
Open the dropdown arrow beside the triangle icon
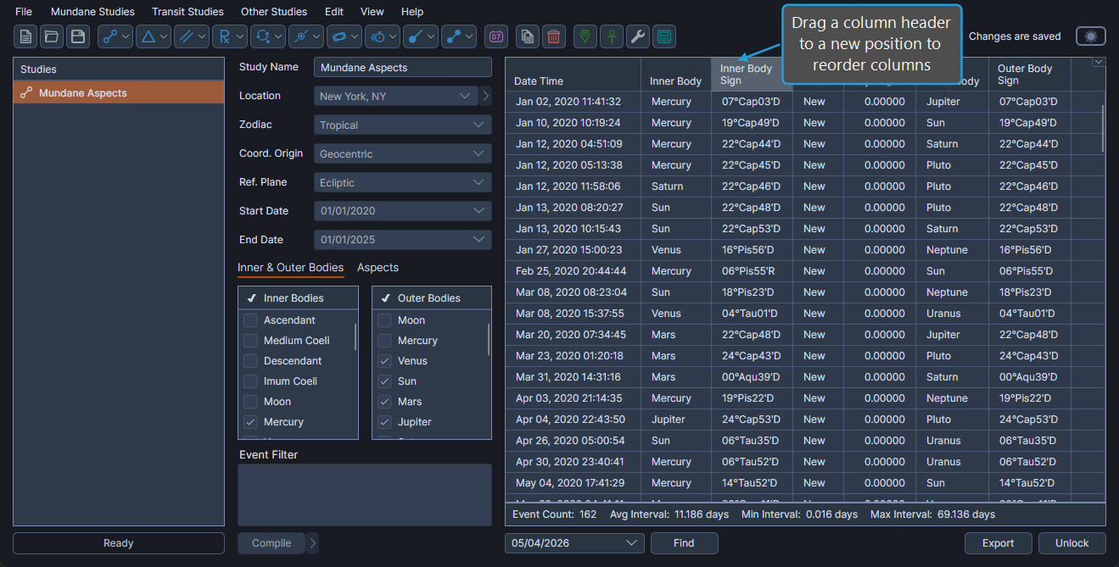[x=165, y=36]
